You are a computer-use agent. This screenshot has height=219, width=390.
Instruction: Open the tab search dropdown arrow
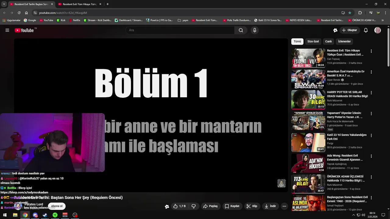pos(4,4)
